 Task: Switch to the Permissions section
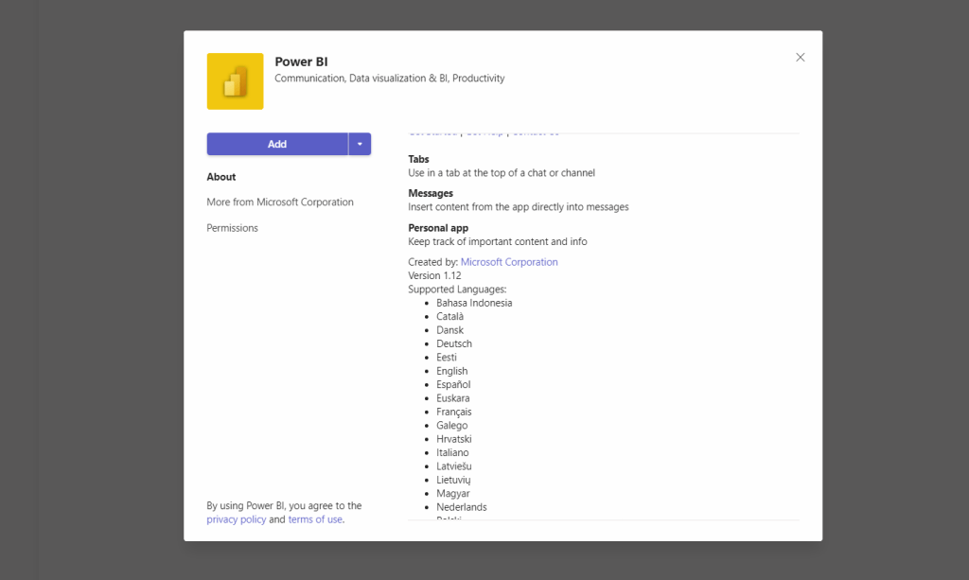pos(232,228)
